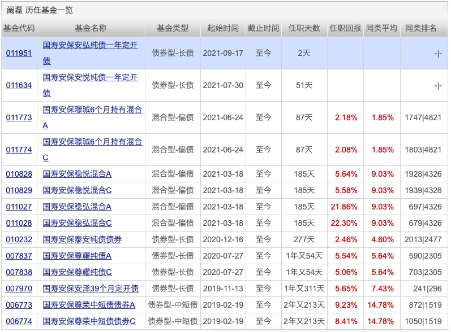Select tenure 277天

click(304, 239)
